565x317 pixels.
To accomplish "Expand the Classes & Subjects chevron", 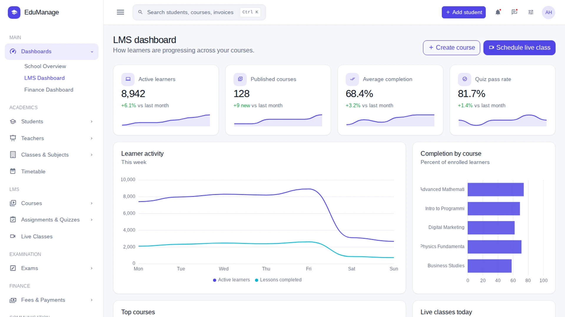I will (92, 155).
